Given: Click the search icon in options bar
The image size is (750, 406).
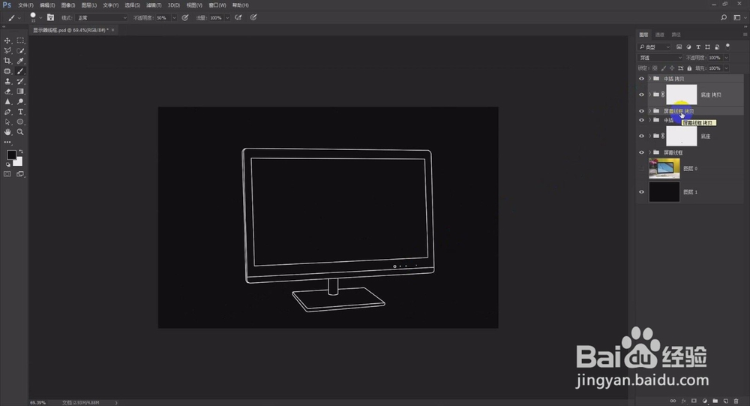Looking at the screenshot, I should (724, 18).
